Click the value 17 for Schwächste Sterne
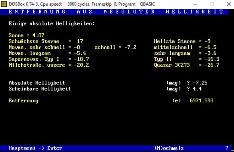234x152 pixels. (80, 41)
